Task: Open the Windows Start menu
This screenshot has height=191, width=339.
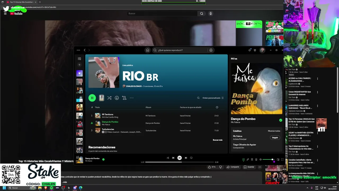Action: (x=4, y=188)
